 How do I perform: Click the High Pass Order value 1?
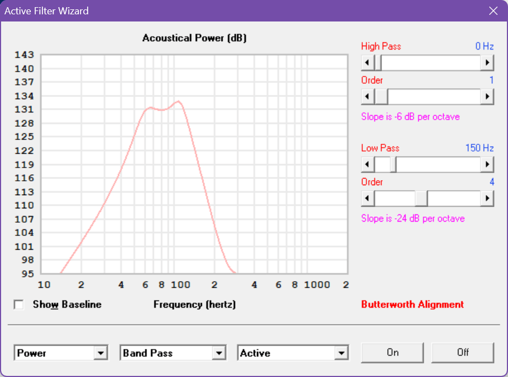coord(491,80)
